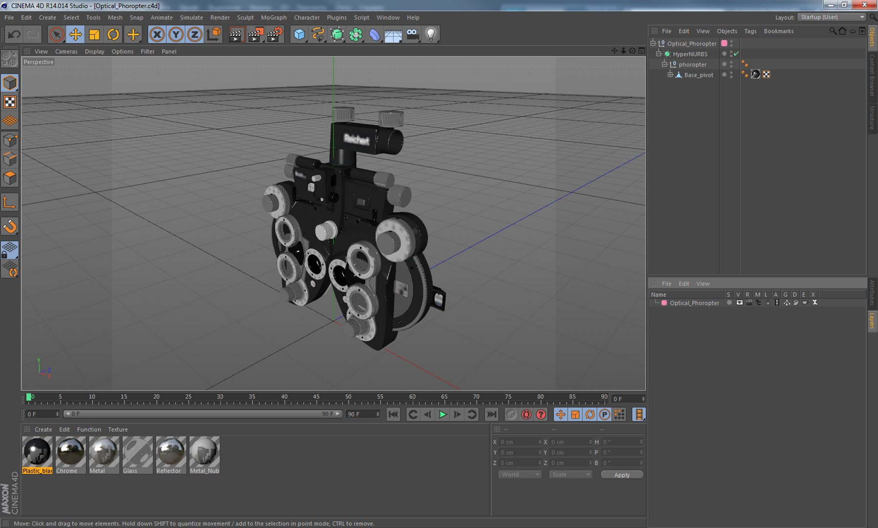Enable the Axis mode icon
878x528 pixels.
pos(10,202)
